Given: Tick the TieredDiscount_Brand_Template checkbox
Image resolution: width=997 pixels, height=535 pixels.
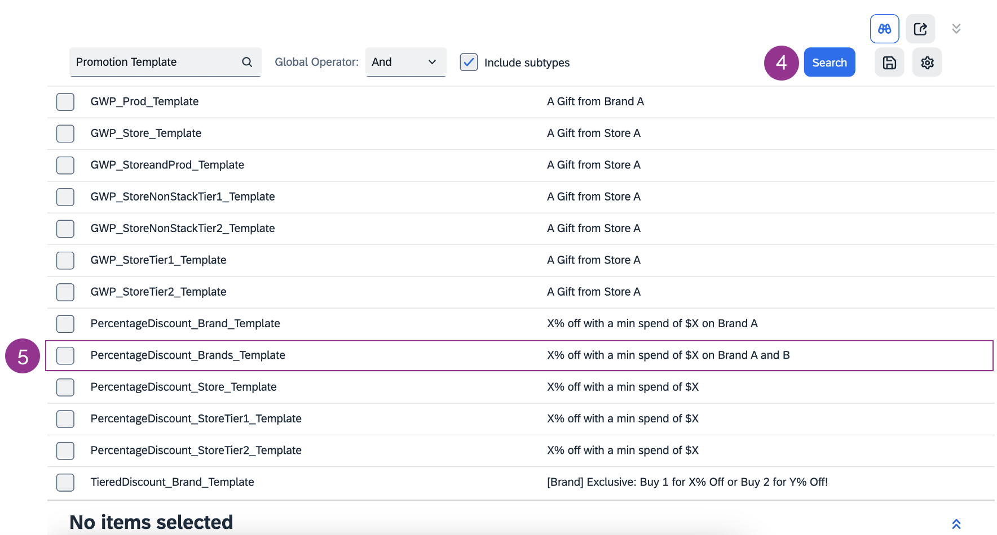Looking at the screenshot, I should [65, 482].
